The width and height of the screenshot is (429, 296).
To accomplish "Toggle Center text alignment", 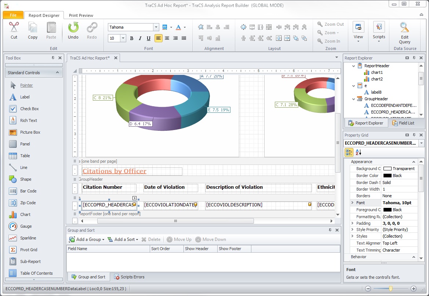I will click(167, 38).
